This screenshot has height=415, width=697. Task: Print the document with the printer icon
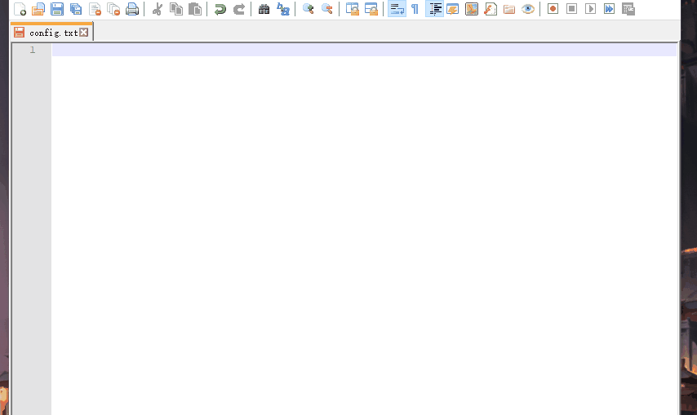pos(132,9)
